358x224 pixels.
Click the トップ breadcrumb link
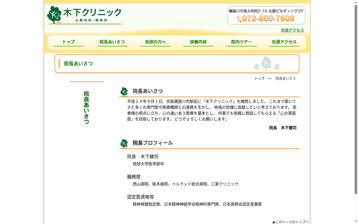tap(259, 78)
